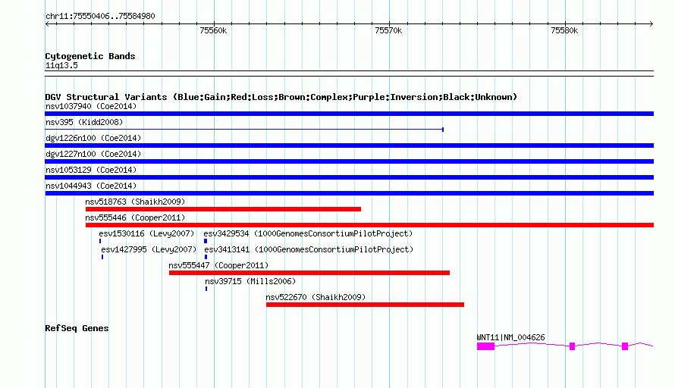The image size is (675, 388).
Task: Open the nsv522670 (Shaikh2009) label
Action: point(316,297)
